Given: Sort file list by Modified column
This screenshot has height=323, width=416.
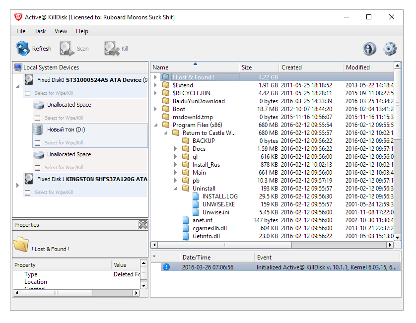Looking at the screenshot, I should tap(369, 67).
